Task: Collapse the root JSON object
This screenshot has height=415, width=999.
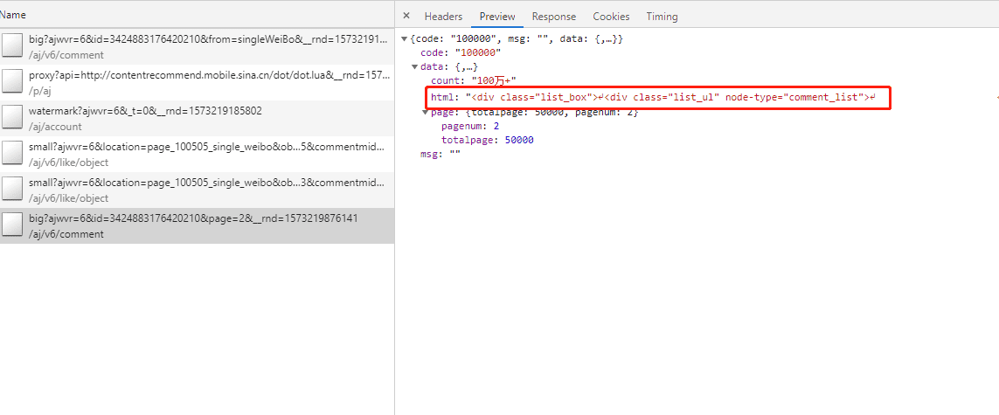Action: click(x=405, y=39)
